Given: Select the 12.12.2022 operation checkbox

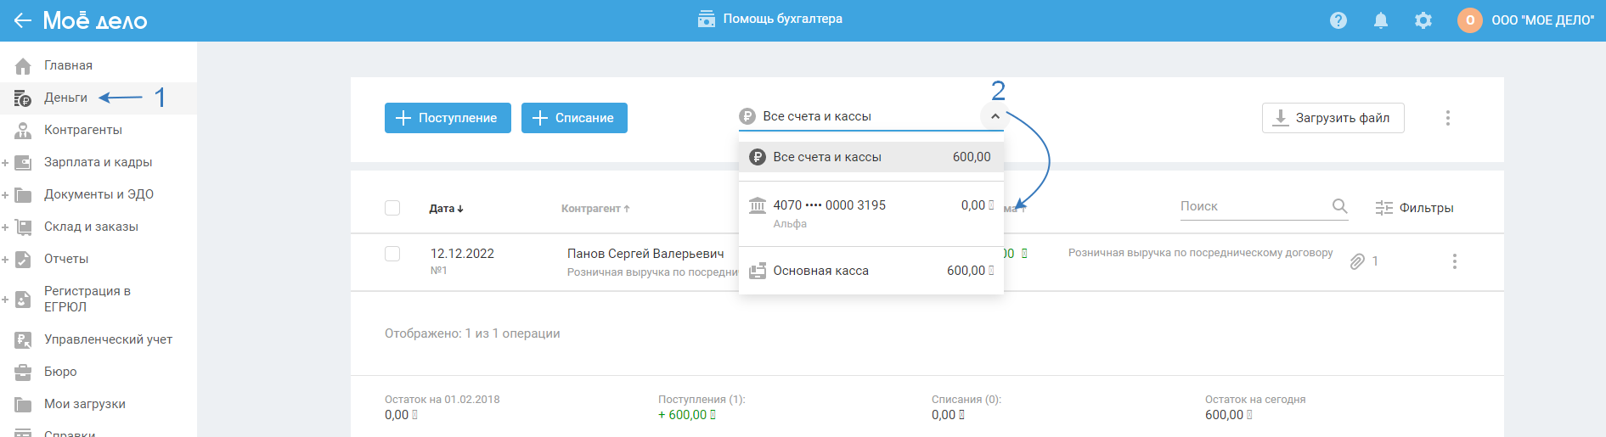Looking at the screenshot, I should pos(392,254).
